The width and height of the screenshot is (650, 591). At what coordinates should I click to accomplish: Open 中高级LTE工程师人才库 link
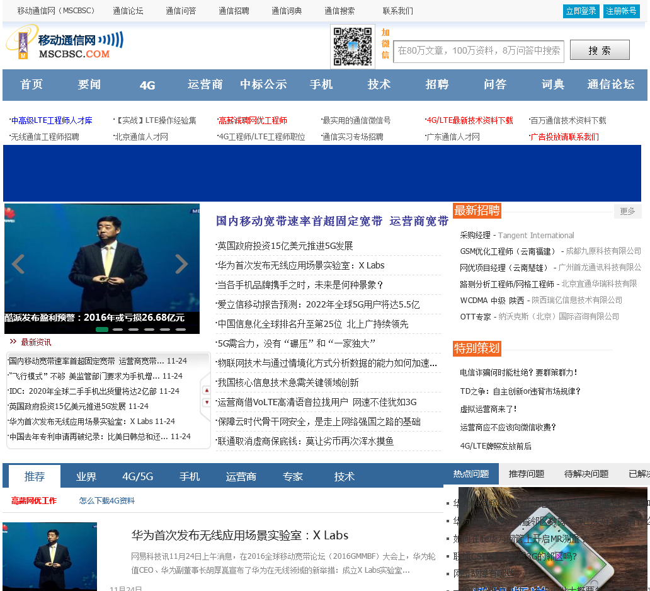(x=52, y=121)
